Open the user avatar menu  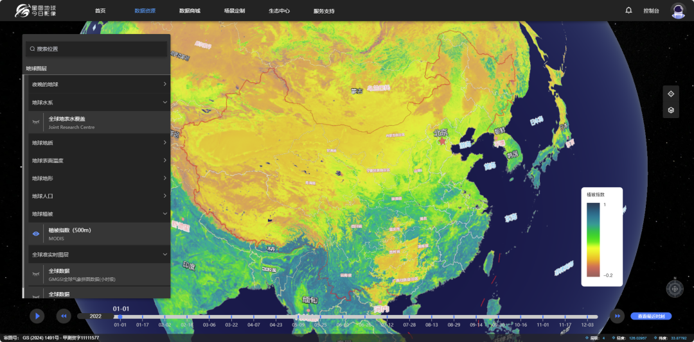click(677, 11)
